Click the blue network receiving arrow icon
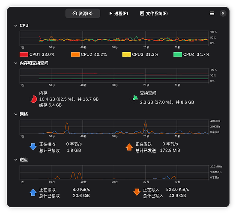This screenshot has height=214, width=236. 33,147
